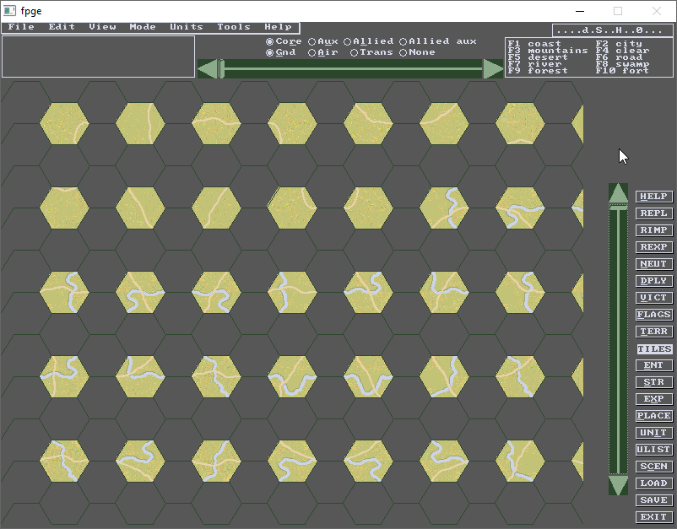Select the Gnd radio button
The width and height of the screenshot is (677, 529).
pyautogui.click(x=280, y=52)
